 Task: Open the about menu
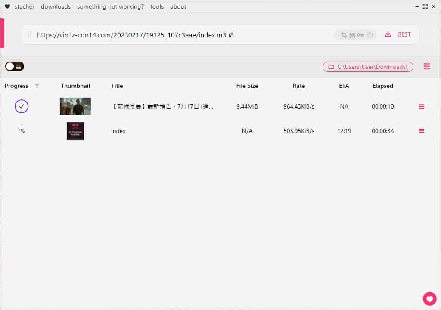point(178,6)
